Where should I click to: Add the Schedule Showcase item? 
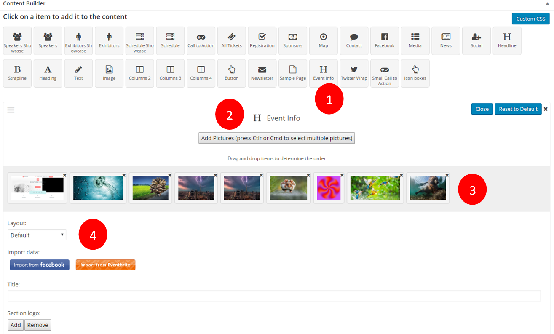pos(140,41)
